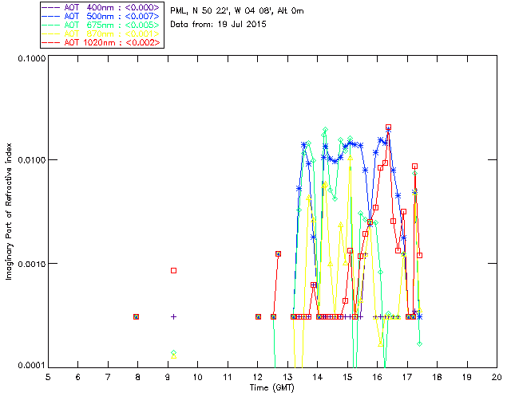Click the x-axis tick label 12

tap(257, 376)
